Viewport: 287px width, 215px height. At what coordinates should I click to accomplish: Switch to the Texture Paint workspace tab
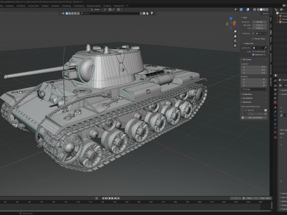coord(33,6)
